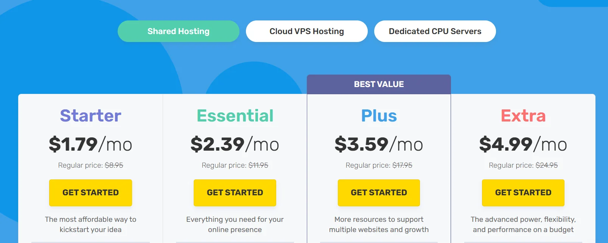
Task: Click the "Everything you need" description text
Action: click(x=235, y=220)
